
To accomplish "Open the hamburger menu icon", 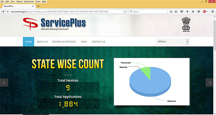I will tap(213, 12).
